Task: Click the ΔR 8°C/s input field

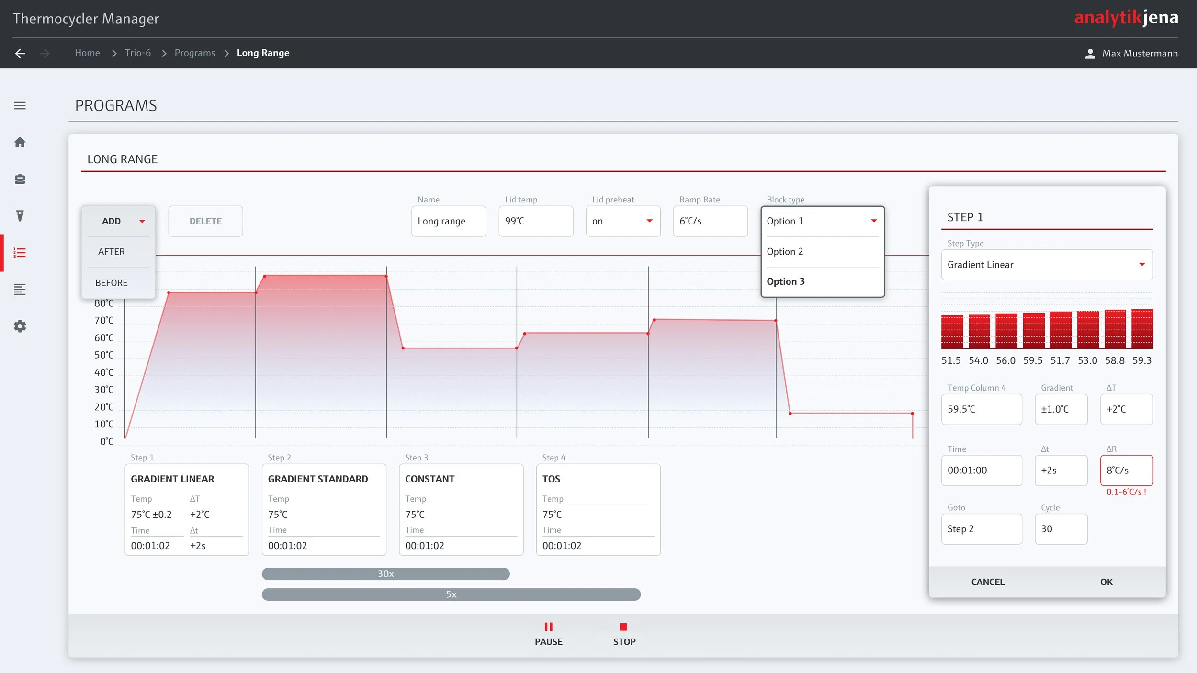Action: (1126, 470)
